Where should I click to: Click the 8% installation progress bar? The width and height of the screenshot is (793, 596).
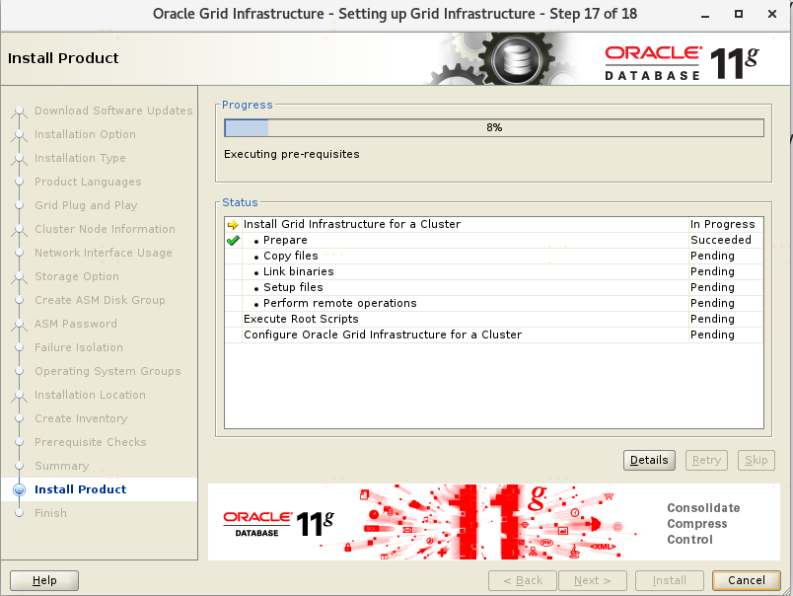(x=493, y=127)
